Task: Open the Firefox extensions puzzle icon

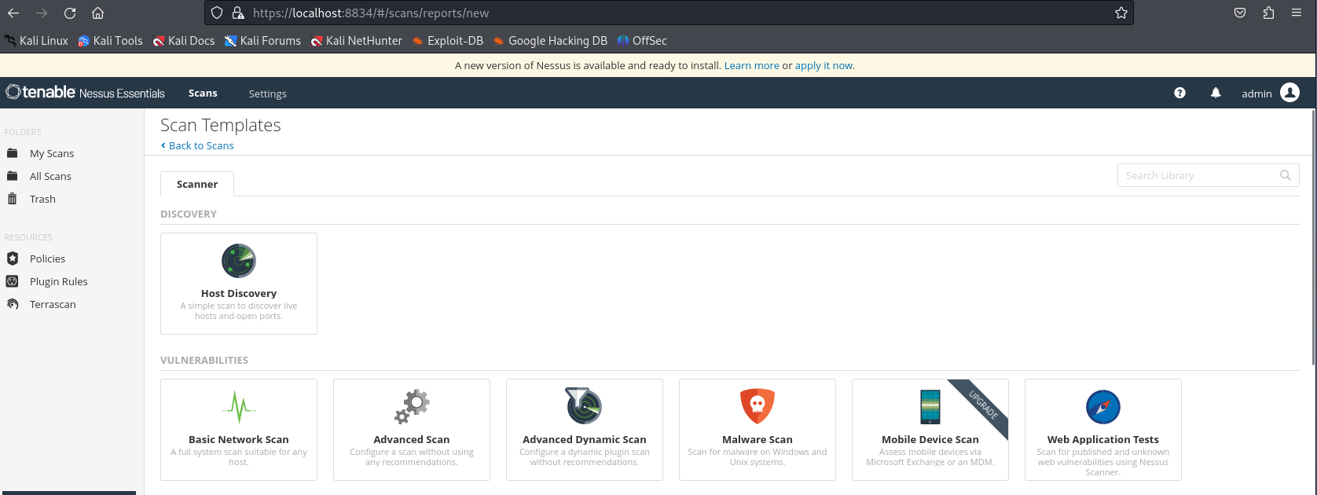Action: (1268, 13)
